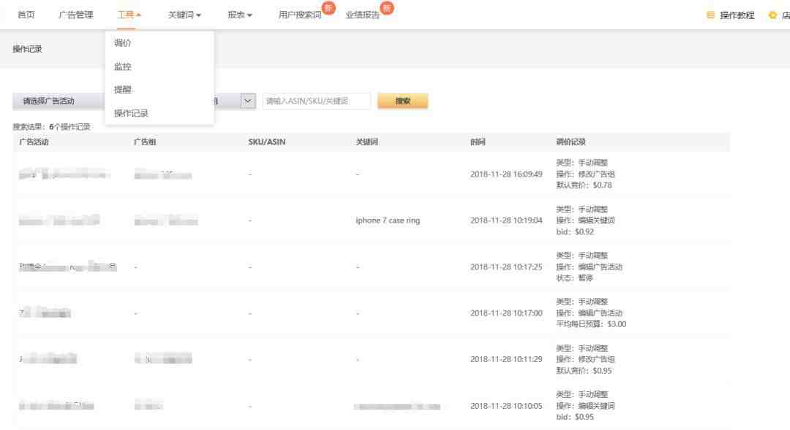Open the 用户搜索词 tab
This screenshot has width=790, height=430.
click(x=299, y=15)
